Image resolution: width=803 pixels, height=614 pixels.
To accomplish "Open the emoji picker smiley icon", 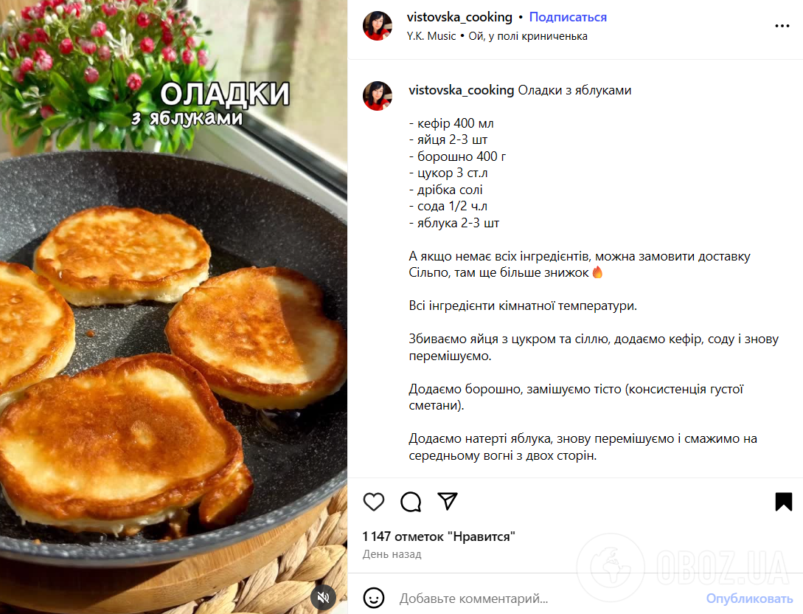I will (374, 598).
